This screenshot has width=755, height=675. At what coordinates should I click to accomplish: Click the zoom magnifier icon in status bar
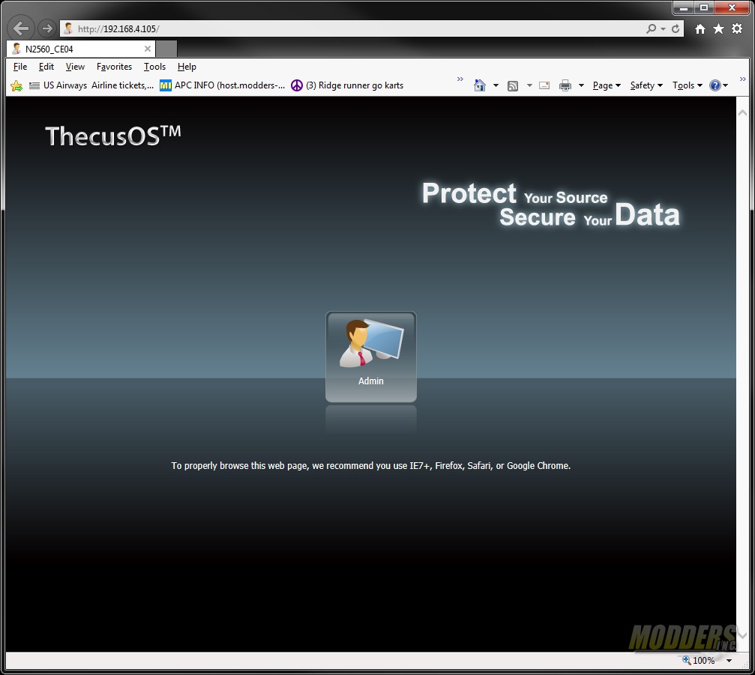(686, 659)
